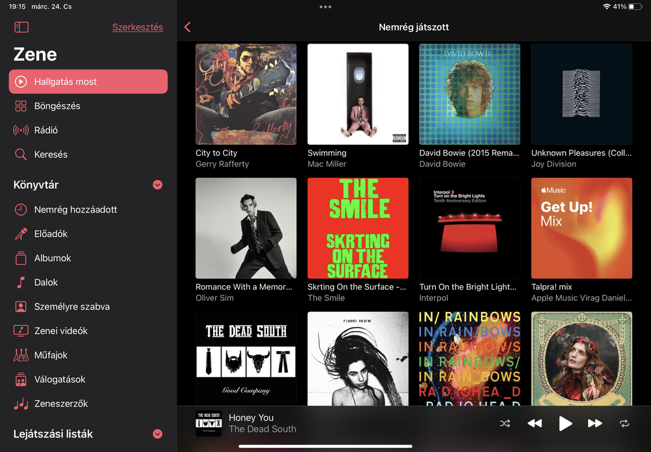Tap the 19:15 clock in status bar
651x452 pixels.
[x=17, y=7]
